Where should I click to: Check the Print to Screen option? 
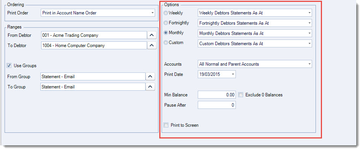coord(166,125)
